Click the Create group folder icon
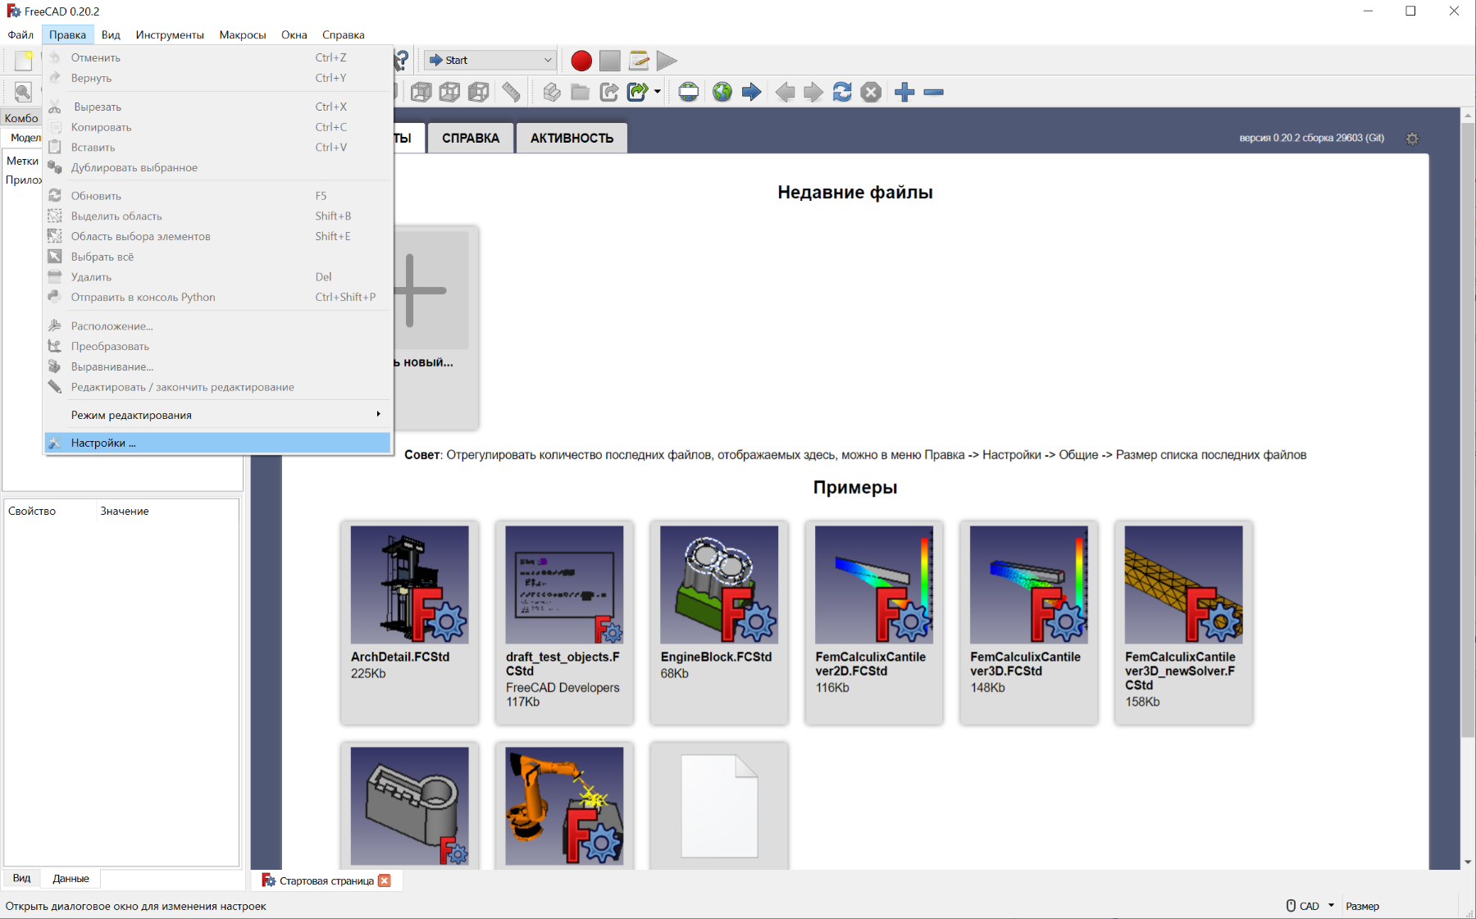The height and width of the screenshot is (919, 1476). click(581, 92)
